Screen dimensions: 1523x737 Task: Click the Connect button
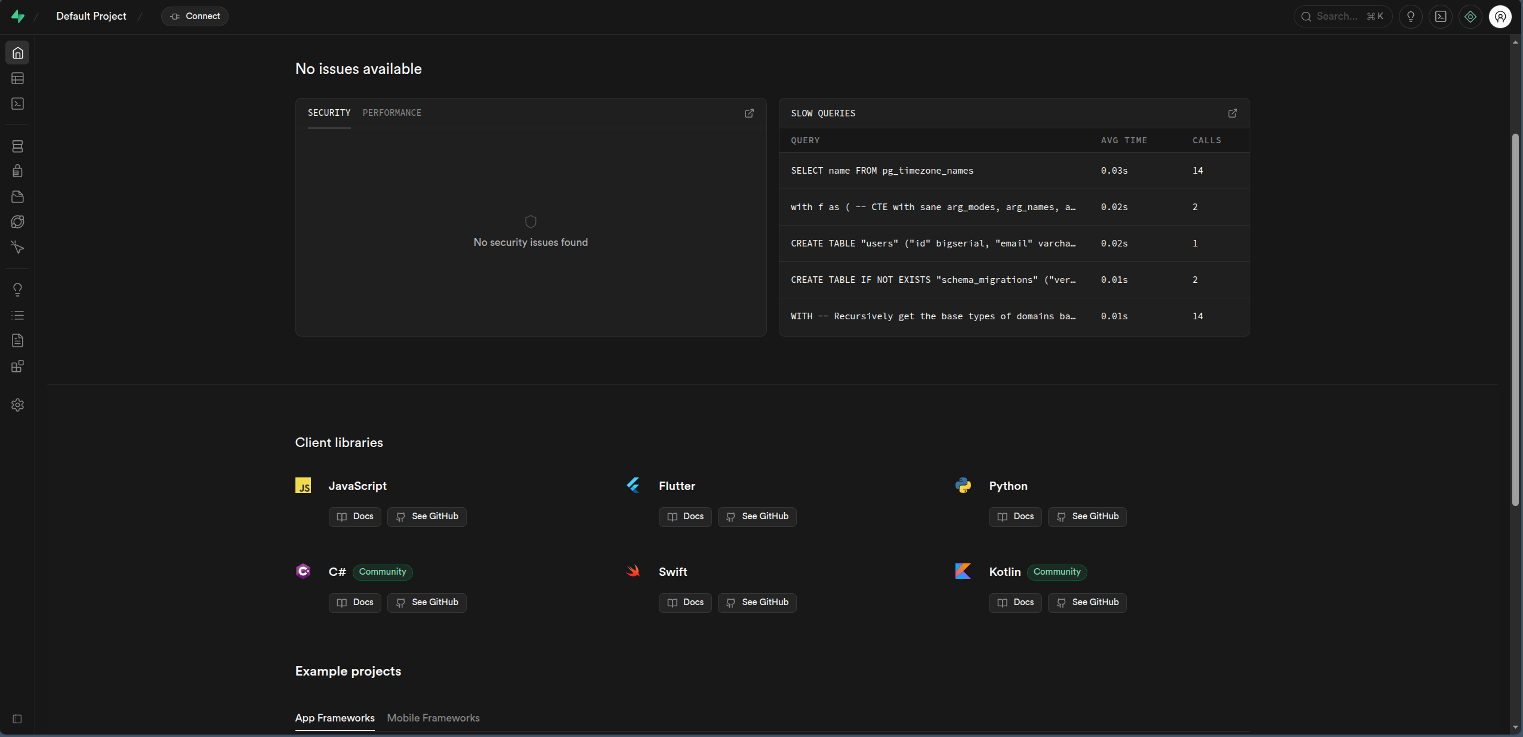(195, 16)
